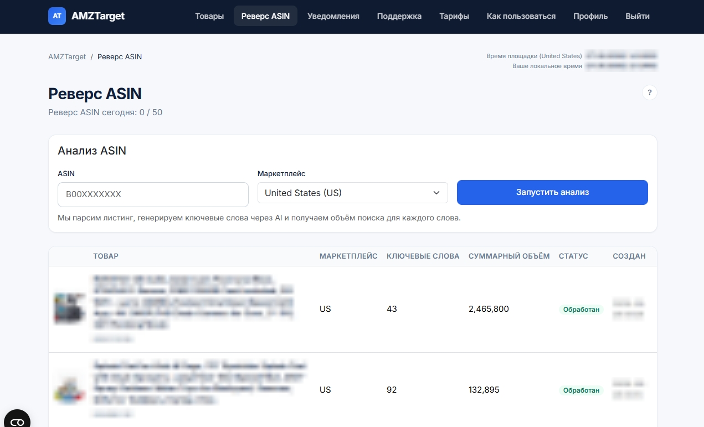Screen dimensions: 704x427
Task: Click the total volume 2,465,800
Action: coord(489,308)
